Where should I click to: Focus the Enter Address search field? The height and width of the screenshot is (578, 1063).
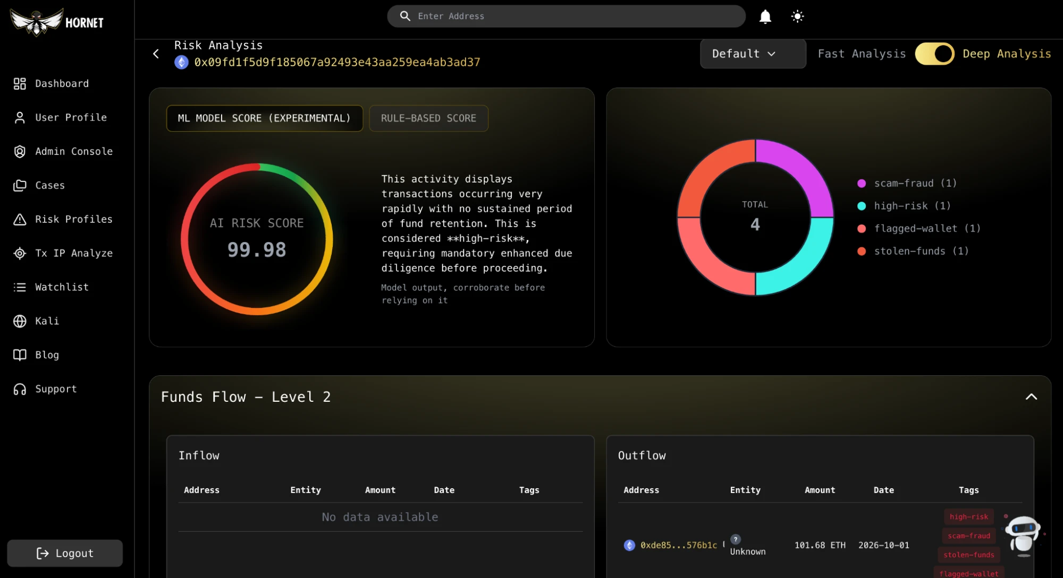coord(567,16)
